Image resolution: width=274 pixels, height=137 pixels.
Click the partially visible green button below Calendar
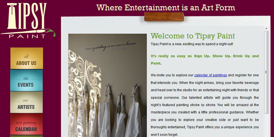[26, 136]
